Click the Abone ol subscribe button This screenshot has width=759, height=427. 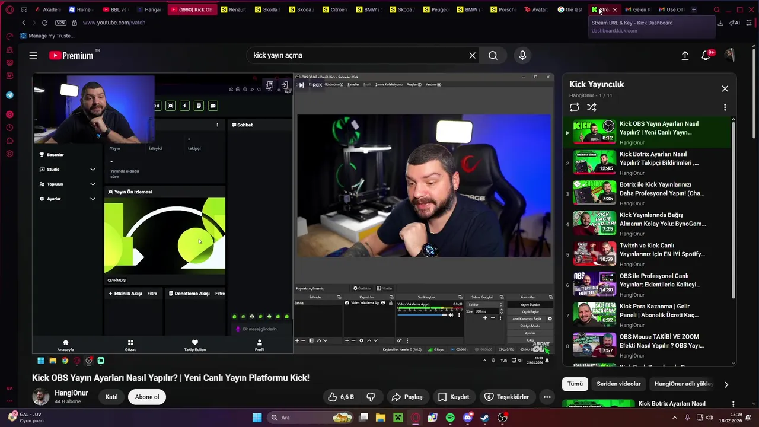(x=147, y=397)
